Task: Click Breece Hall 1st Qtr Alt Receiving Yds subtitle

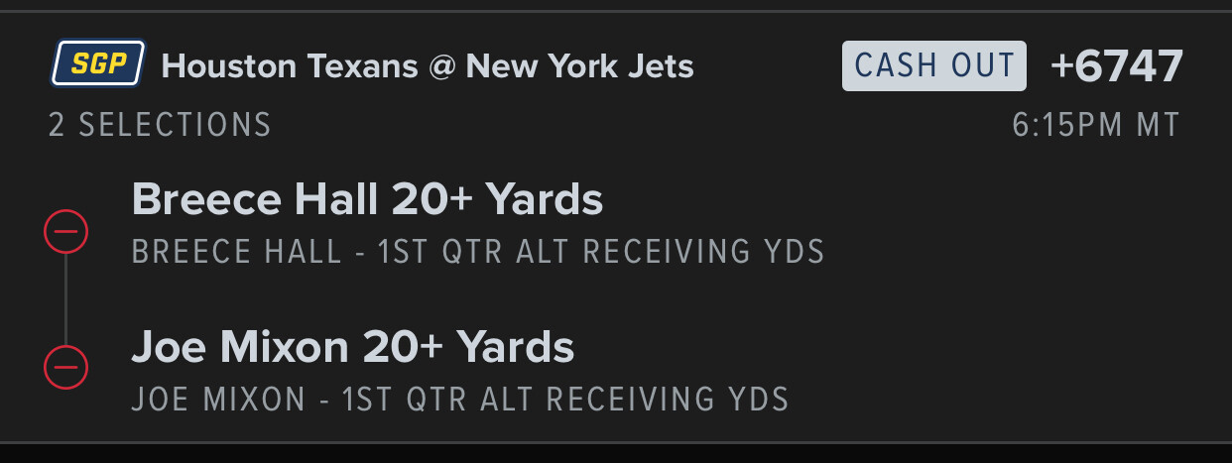Action: [x=478, y=252]
